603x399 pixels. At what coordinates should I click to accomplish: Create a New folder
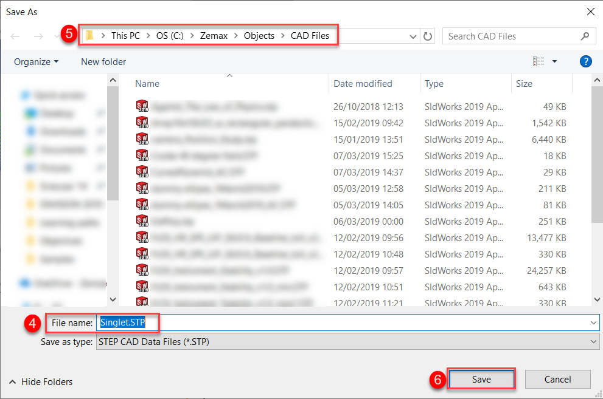(103, 61)
